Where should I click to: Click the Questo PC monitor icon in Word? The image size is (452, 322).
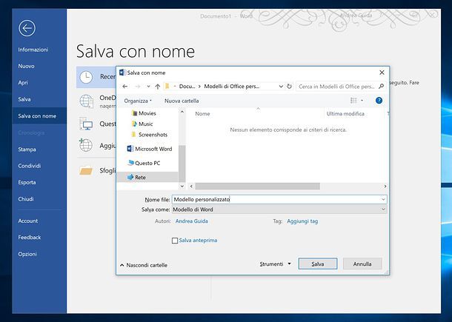pyautogui.click(x=86, y=124)
